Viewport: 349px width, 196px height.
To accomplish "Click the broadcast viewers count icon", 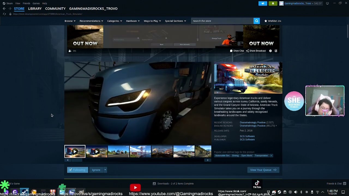I will coord(70,51).
